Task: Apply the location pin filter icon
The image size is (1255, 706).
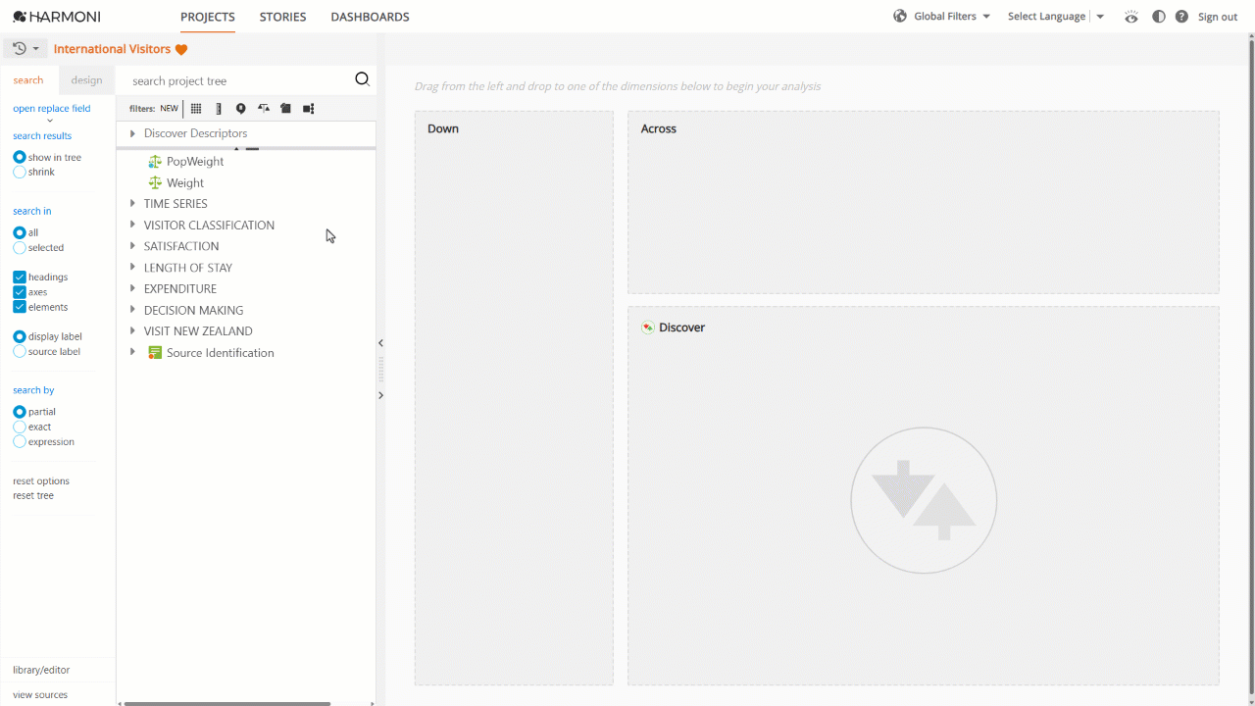Action: click(x=241, y=109)
